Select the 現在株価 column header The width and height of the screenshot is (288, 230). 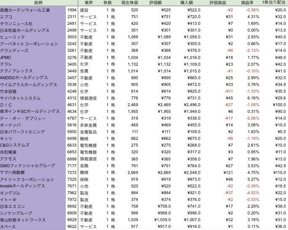(130, 3)
